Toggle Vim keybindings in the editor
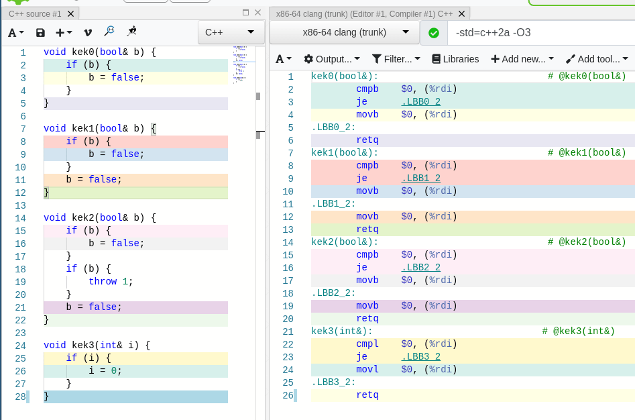 [x=87, y=32]
